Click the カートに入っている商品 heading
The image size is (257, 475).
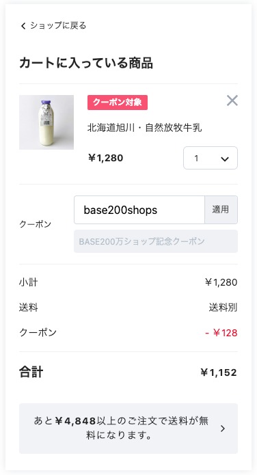[x=86, y=64]
